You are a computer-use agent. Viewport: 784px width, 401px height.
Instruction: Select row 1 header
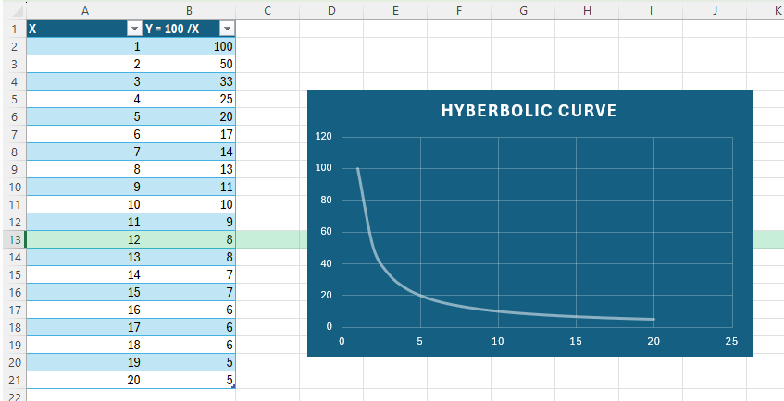click(15, 29)
